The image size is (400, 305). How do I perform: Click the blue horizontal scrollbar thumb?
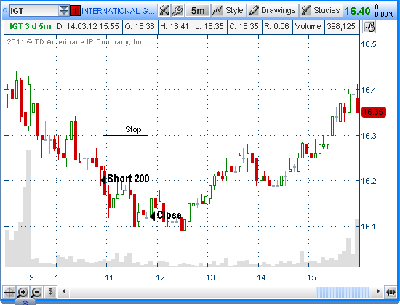343,292
